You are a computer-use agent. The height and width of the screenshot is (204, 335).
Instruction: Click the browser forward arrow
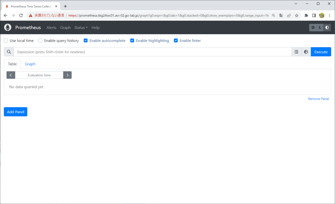coord(13,16)
